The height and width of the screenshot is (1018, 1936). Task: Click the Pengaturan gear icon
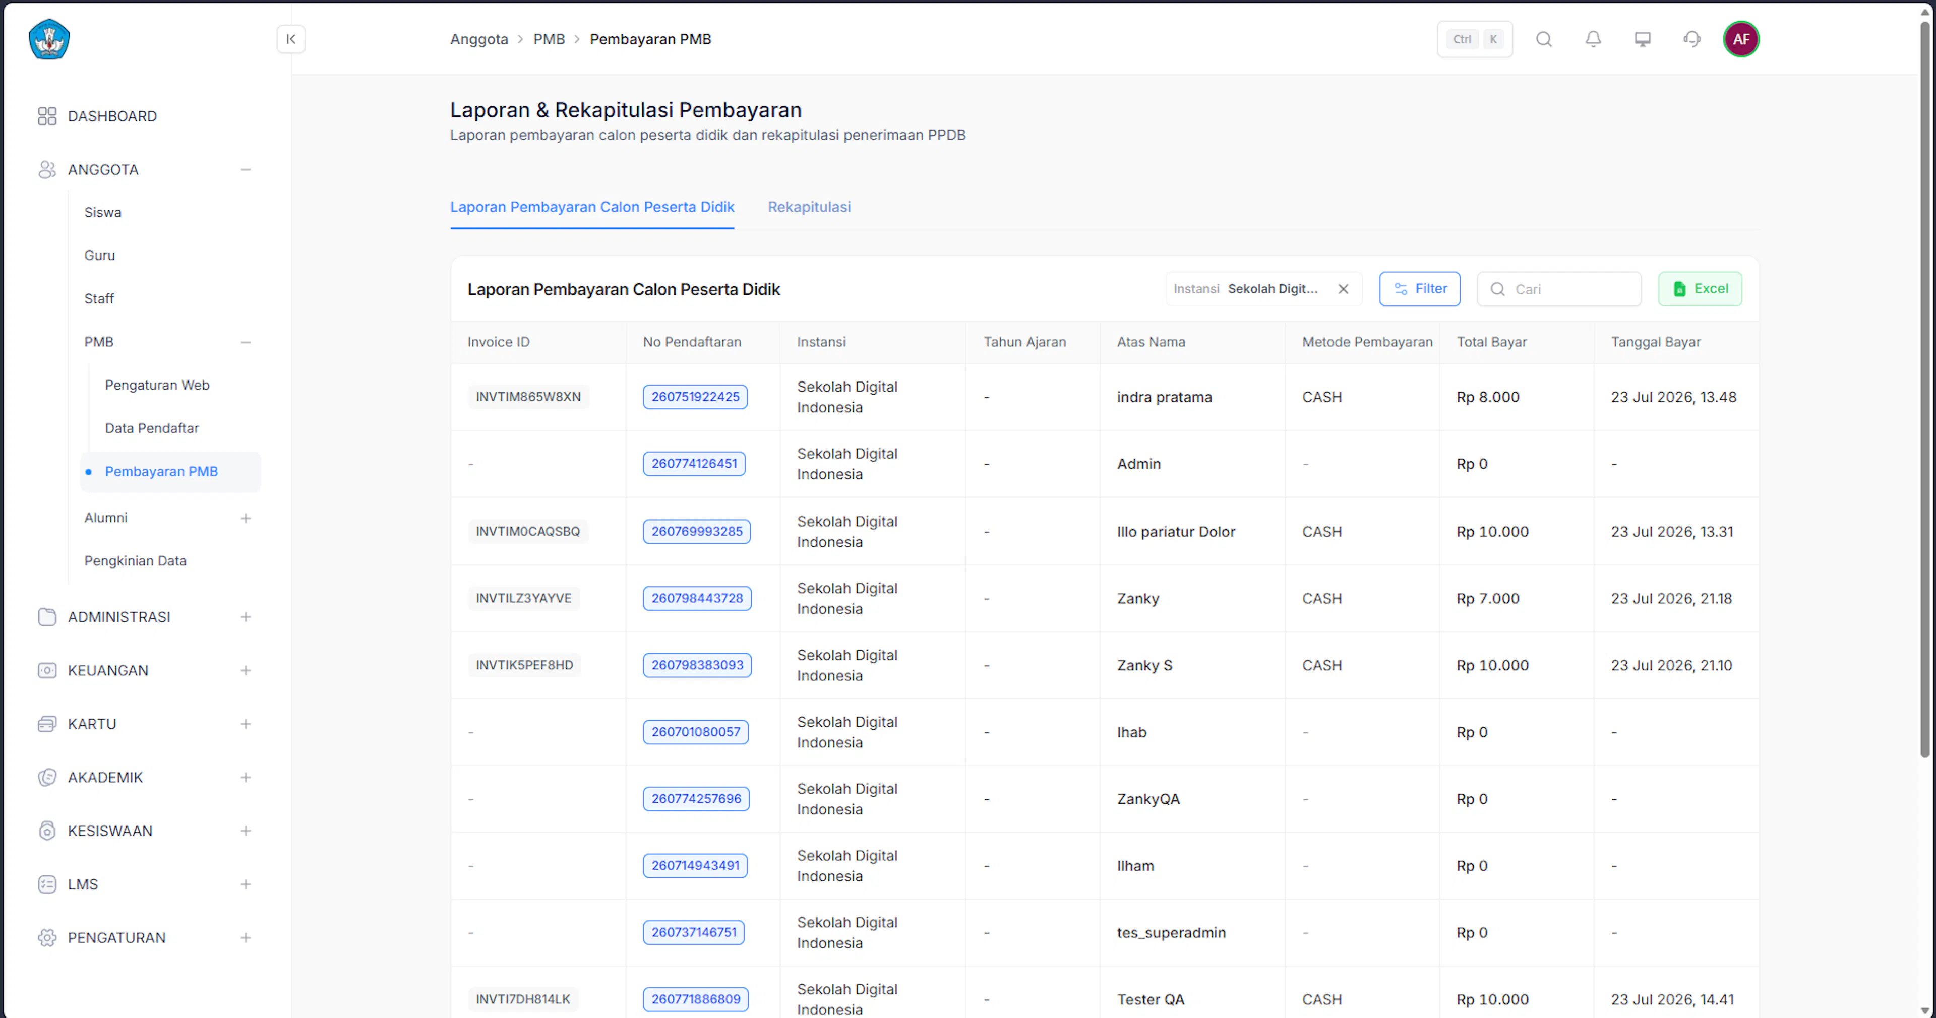46,937
